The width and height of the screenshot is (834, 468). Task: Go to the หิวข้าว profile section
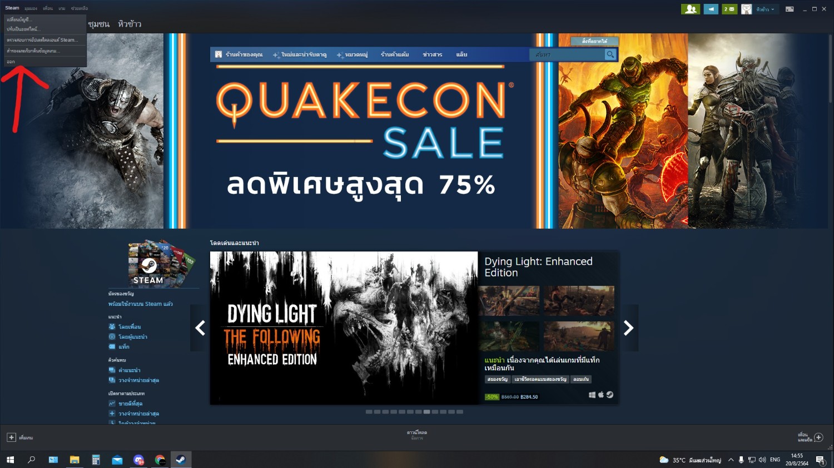tap(130, 24)
